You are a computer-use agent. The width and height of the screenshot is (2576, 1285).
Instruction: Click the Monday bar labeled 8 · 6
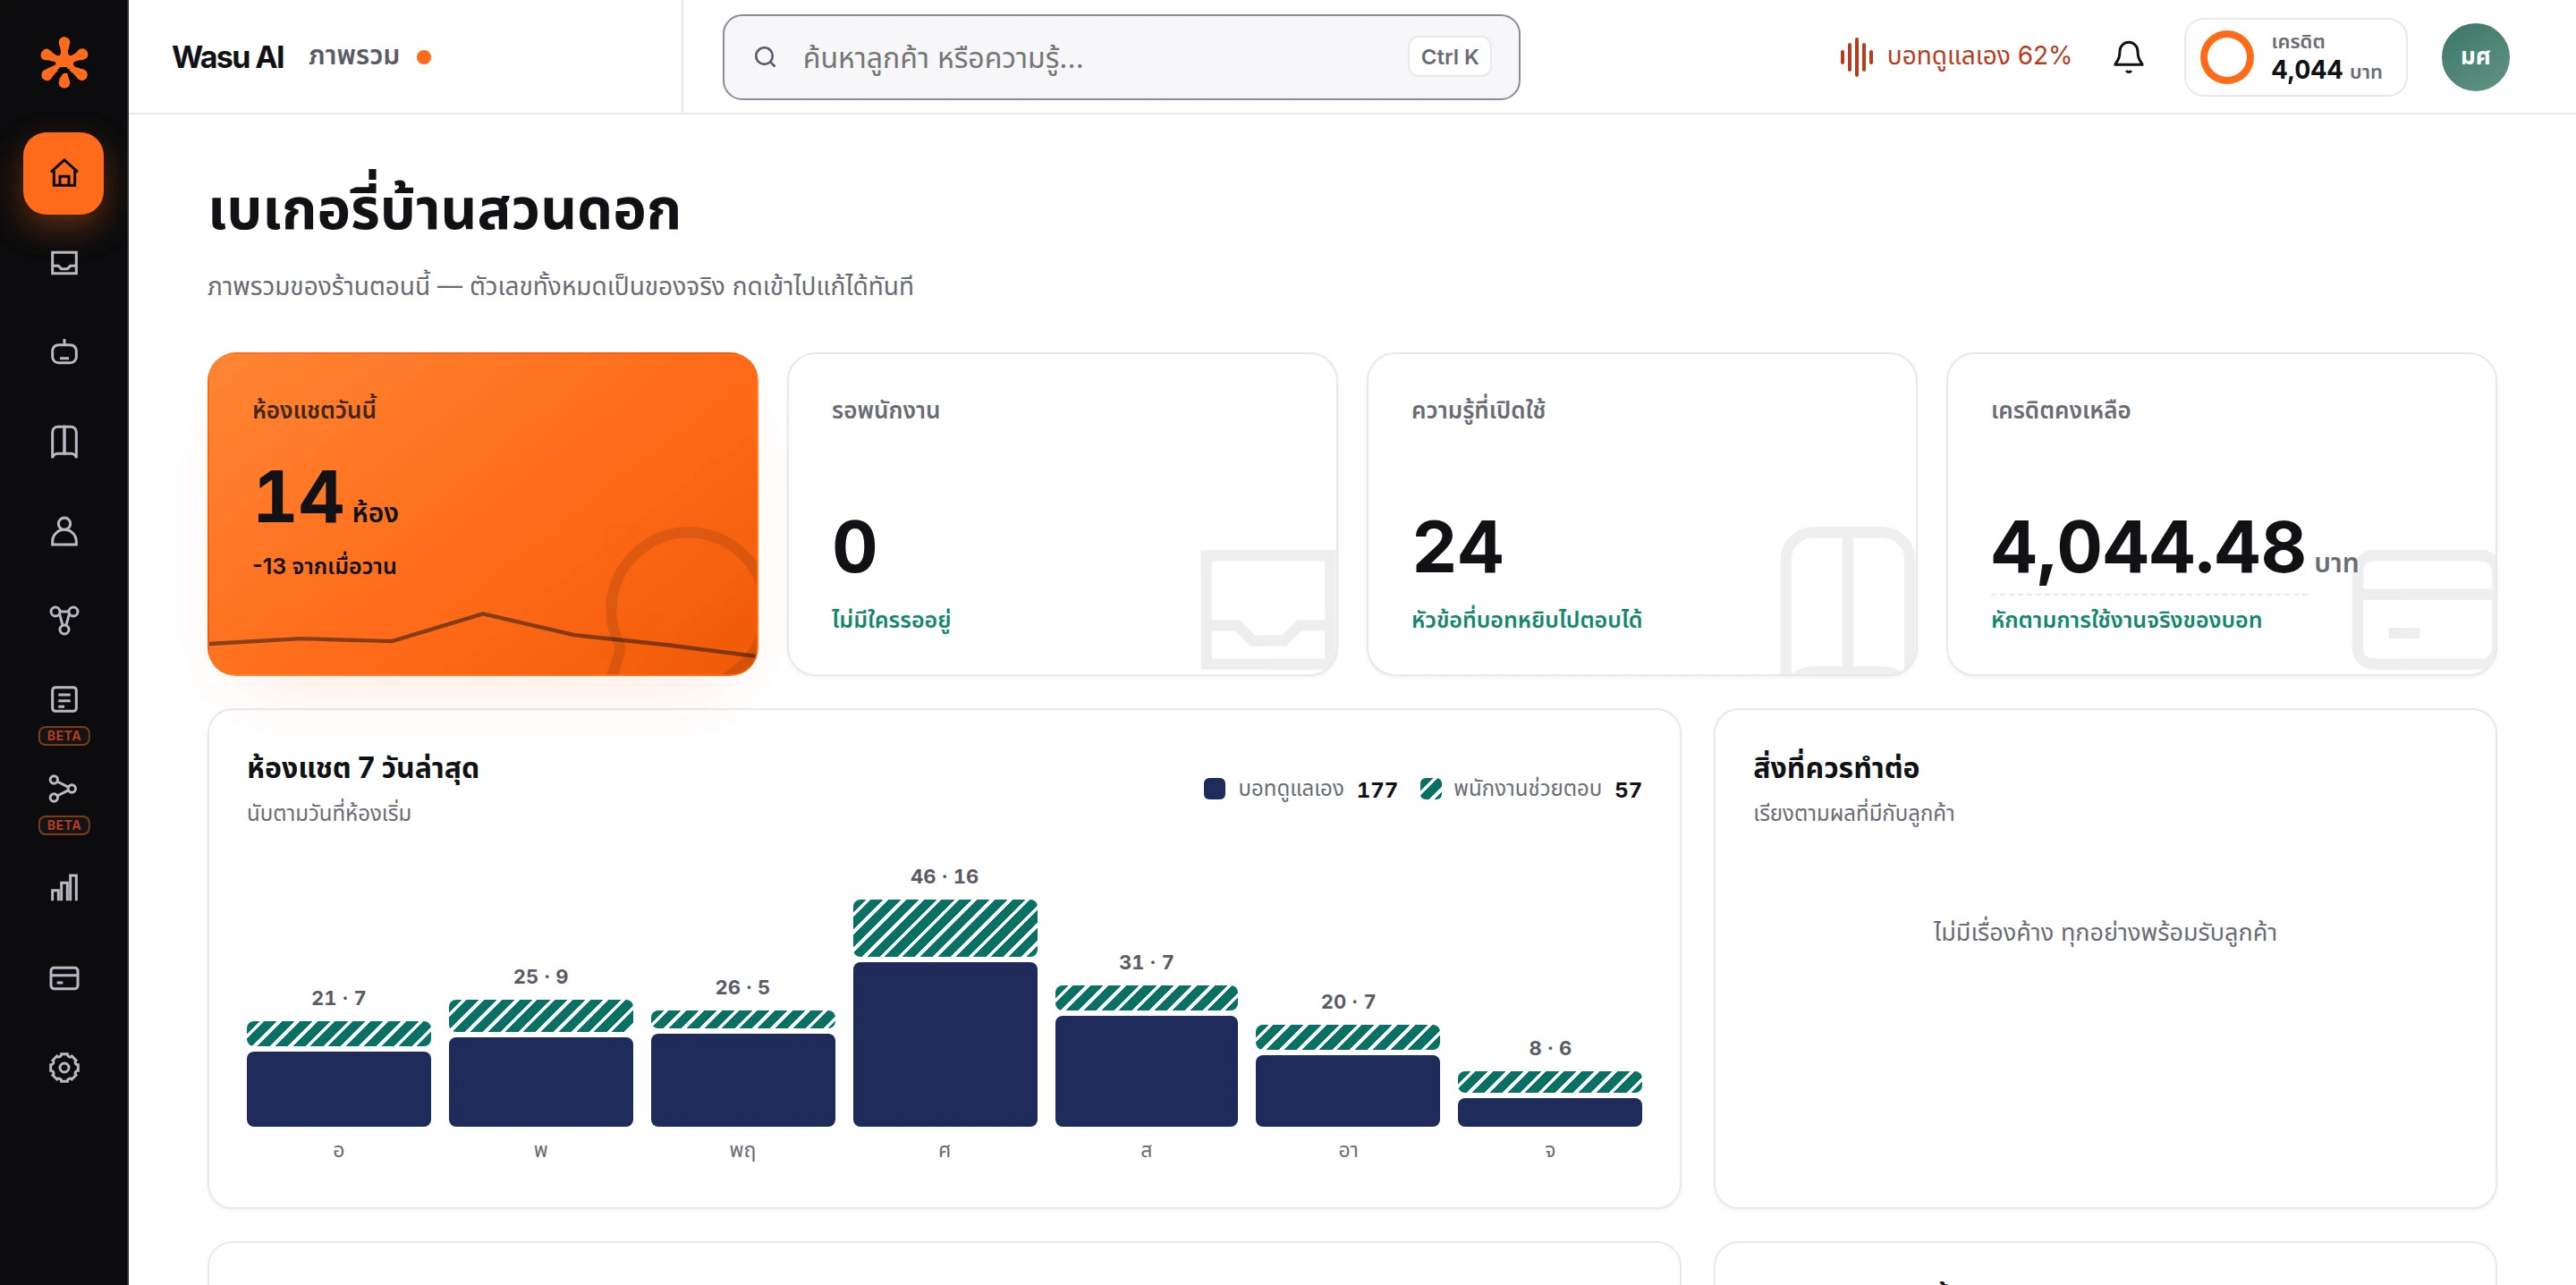[x=1549, y=1098]
